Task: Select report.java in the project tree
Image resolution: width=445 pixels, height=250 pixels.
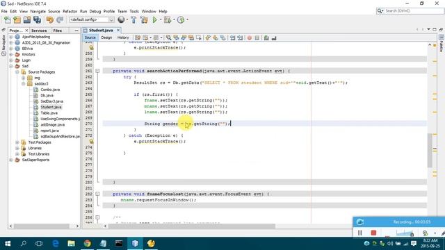Action: [49, 131]
